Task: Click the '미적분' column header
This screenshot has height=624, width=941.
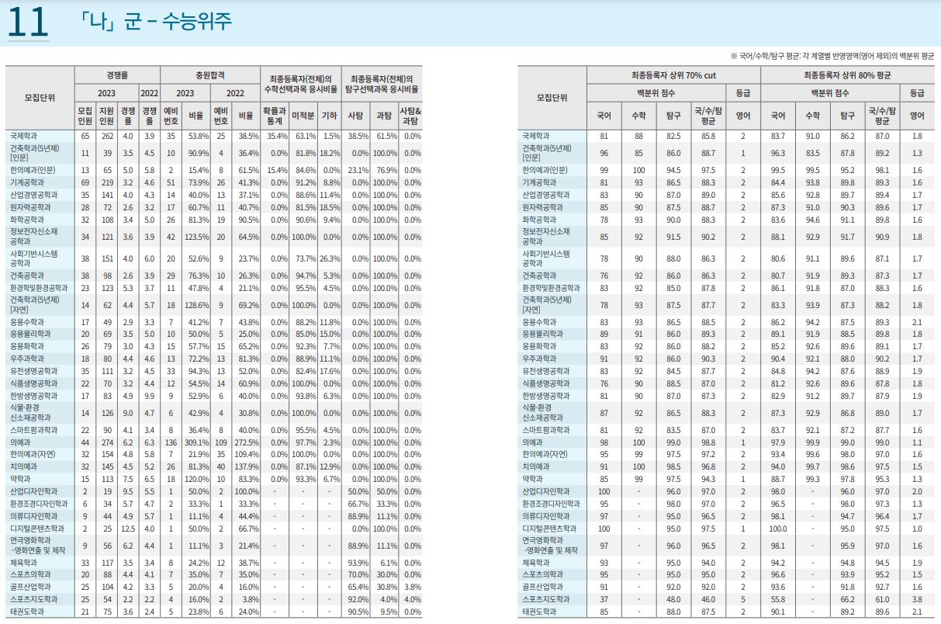Action: (x=303, y=116)
